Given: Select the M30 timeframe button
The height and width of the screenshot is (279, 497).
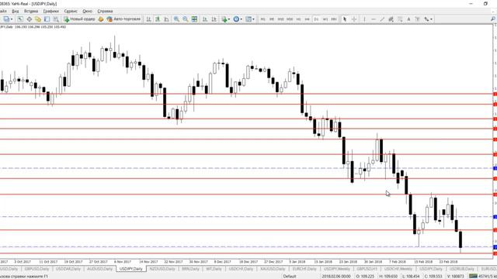Looking at the screenshot, I should coord(290,19).
